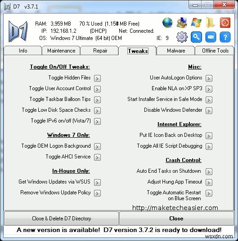Click the Windows flag icon
This screenshot has height=241, width=238.
click(x=196, y=22)
